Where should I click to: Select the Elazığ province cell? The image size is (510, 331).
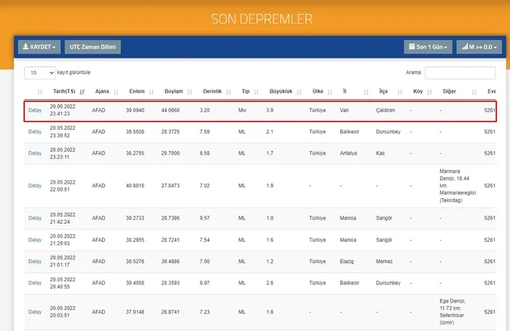347,261
